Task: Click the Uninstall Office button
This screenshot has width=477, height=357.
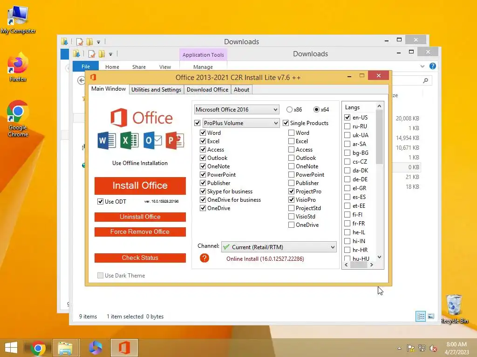Action: 140,217
